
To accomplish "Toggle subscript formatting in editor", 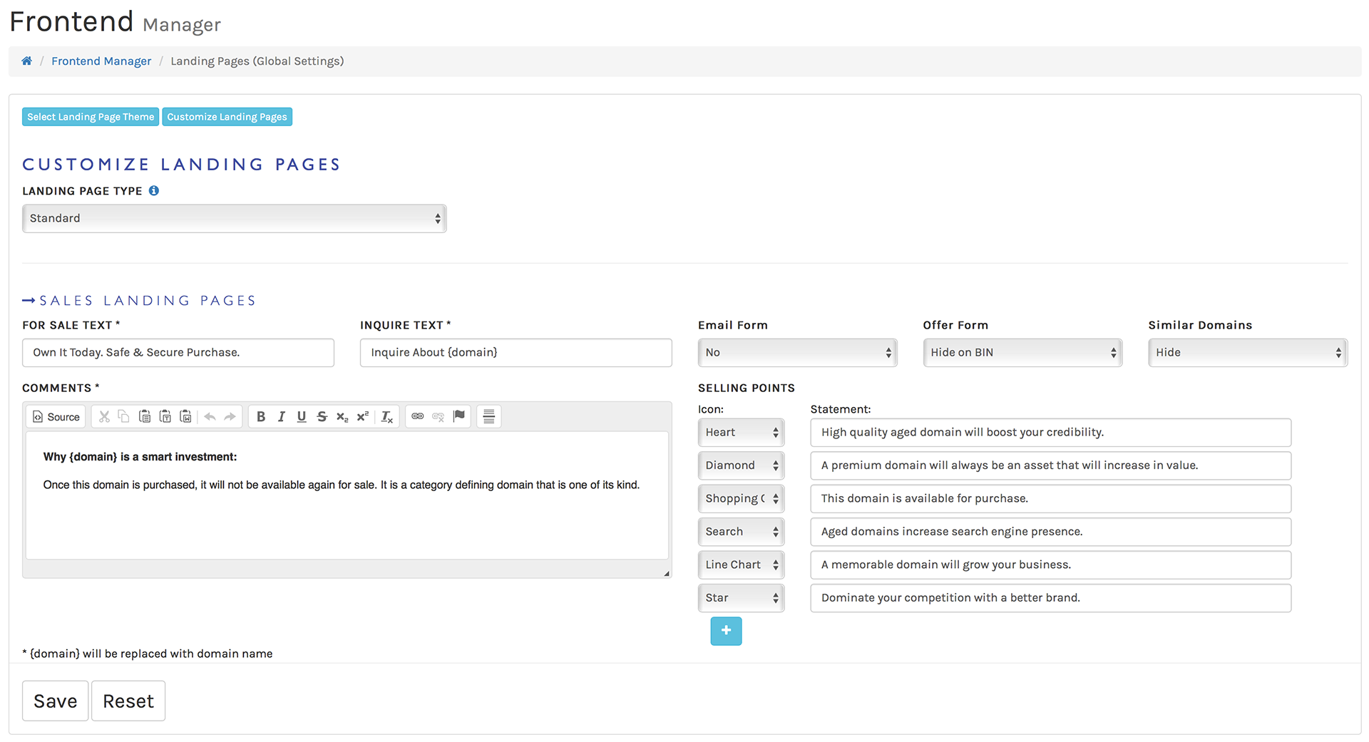I will [342, 417].
